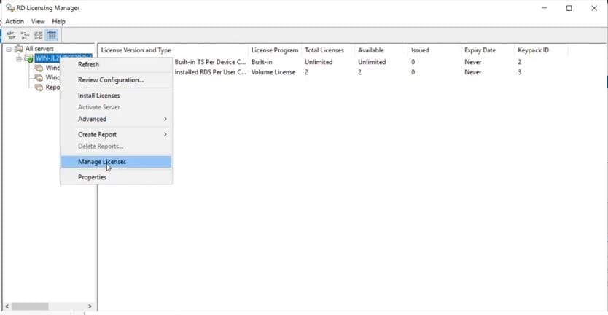The image size is (608, 315).
Task: Collapse the All servers tree node
Action: (9, 49)
